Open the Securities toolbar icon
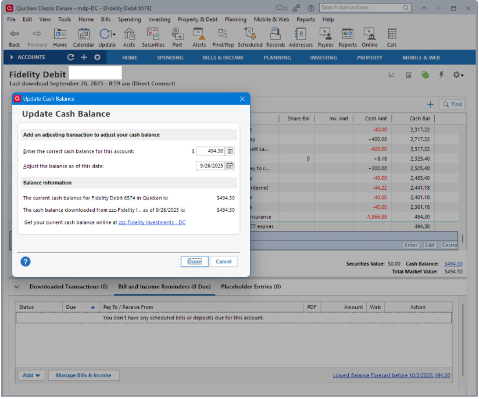Viewport: 479px width, 399px height. [153, 34]
